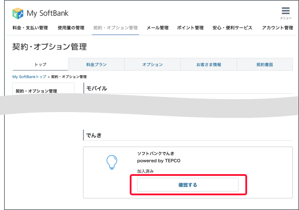299x210 pixels.
Task: Select 契約・オプション管理 in top navigation
Action: 115,28
